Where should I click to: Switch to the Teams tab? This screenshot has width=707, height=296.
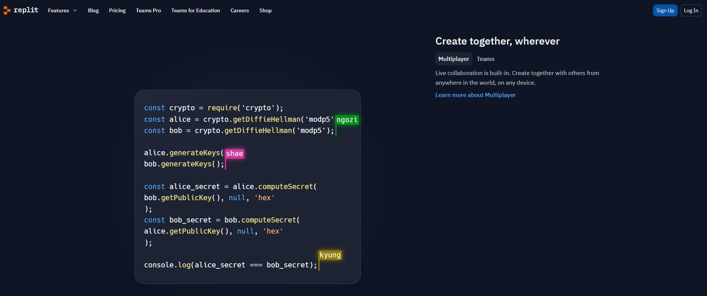(485, 59)
